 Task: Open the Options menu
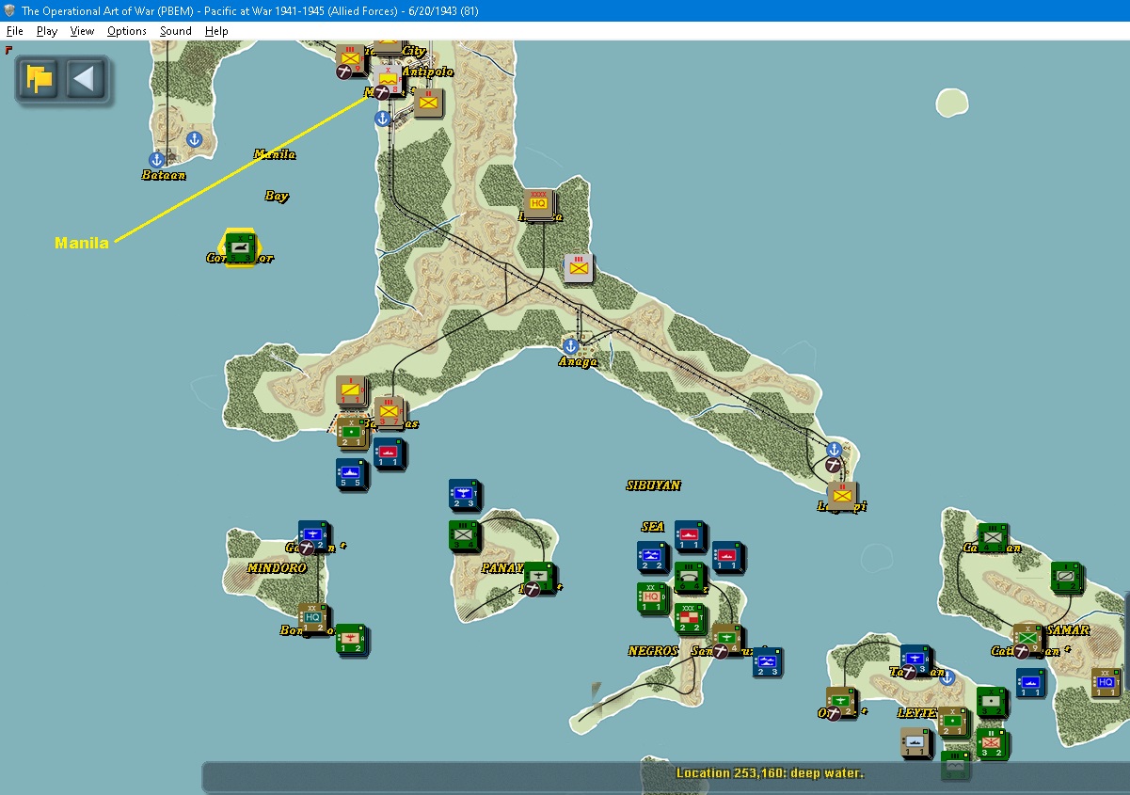coord(126,31)
